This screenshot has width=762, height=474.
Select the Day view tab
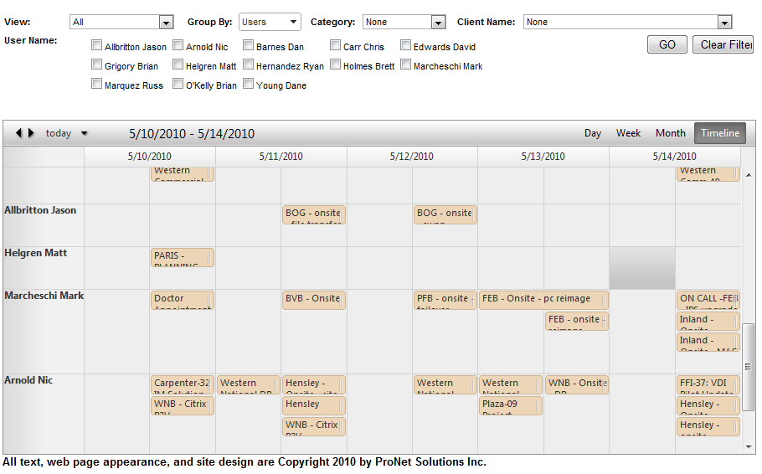point(593,133)
